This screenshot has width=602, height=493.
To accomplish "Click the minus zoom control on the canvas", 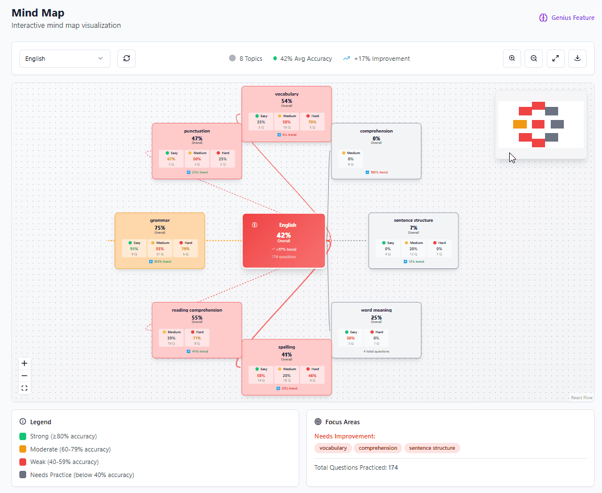I will (24, 375).
